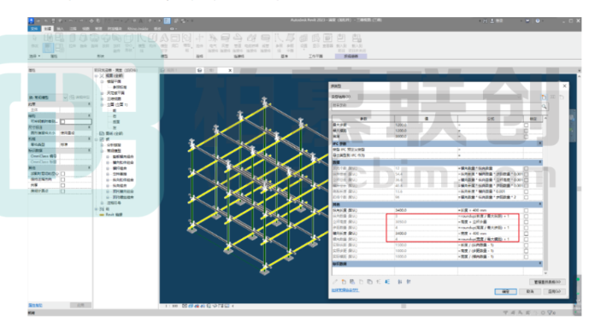Tick lock checkbox in row with value 1500.0
The width and height of the screenshot is (595, 333).
coord(526,245)
